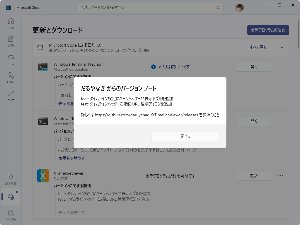Select the downloads cloud icon in sidebar

tap(11, 197)
